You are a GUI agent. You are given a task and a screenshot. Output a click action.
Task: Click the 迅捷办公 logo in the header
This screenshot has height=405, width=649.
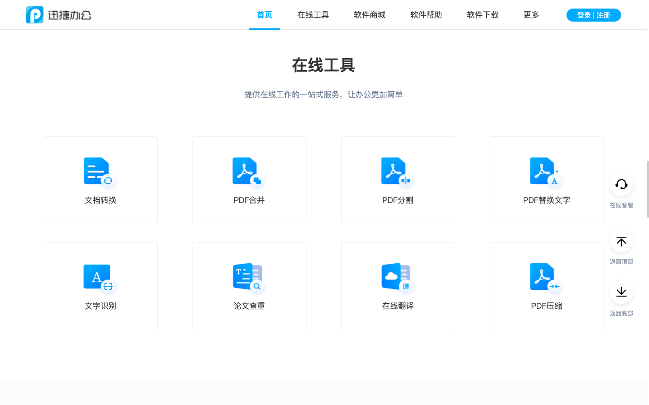click(x=58, y=14)
